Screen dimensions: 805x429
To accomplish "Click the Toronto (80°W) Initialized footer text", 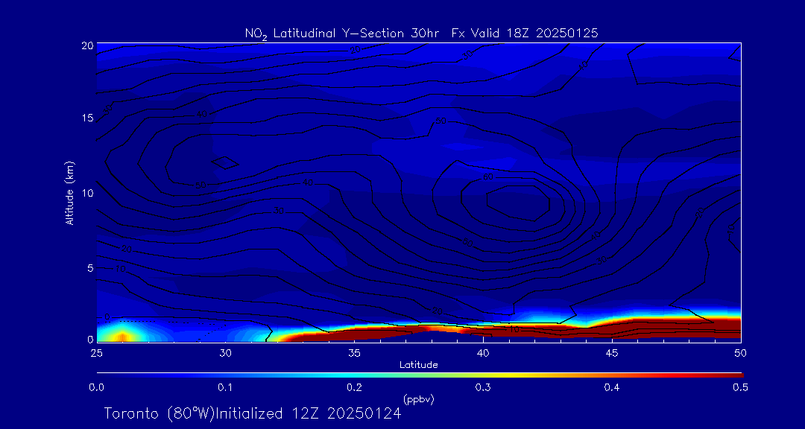I will coord(253,413).
